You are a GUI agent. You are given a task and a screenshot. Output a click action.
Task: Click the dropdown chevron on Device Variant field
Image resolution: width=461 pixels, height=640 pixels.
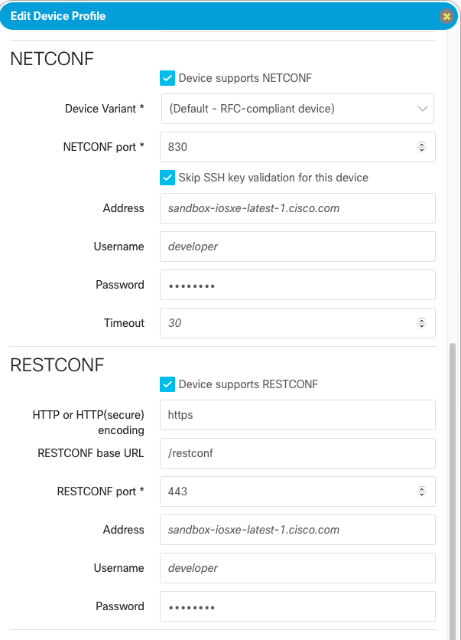click(x=422, y=109)
